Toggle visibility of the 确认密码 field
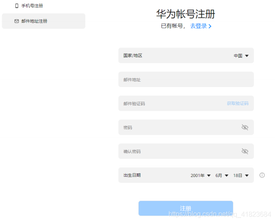The height and width of the screenshot is (222, 275). click(x=245, y=151)
